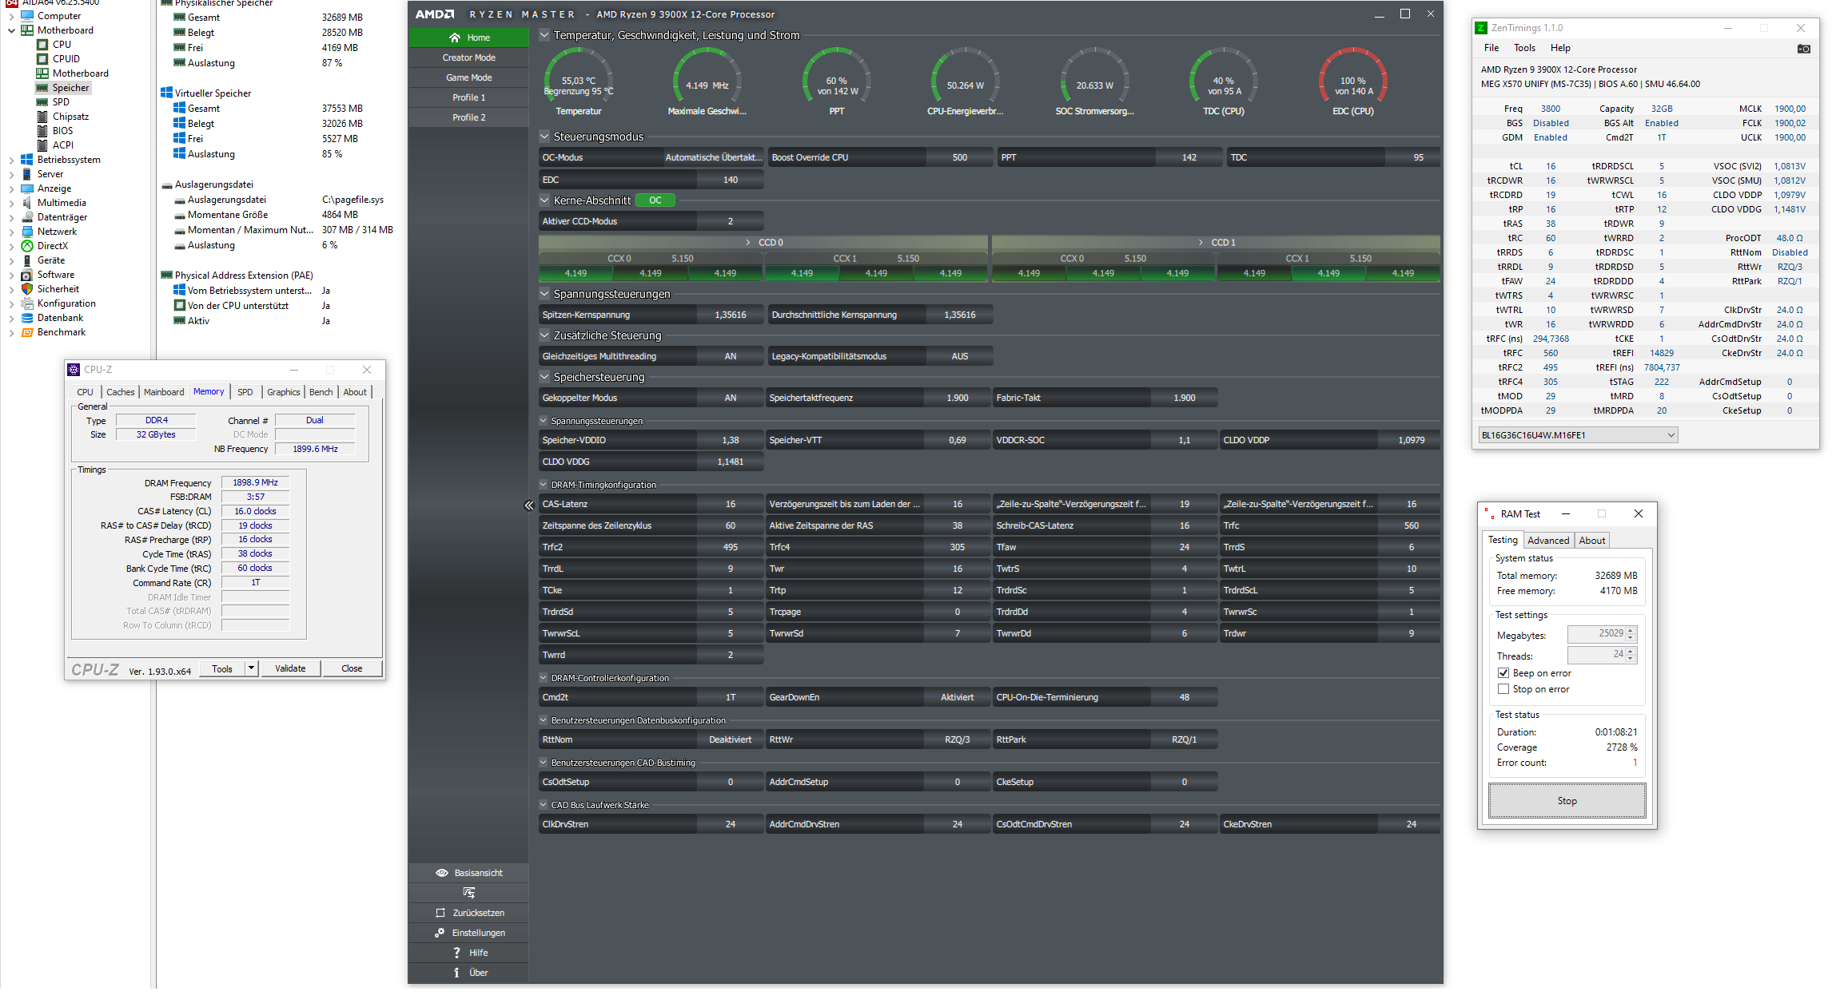Click Validate button in CPU-Z

pyautogui.click(x=290, y=668)
